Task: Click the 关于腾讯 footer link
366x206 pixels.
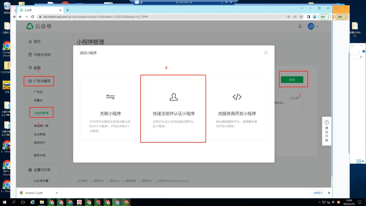Action: tap(83, 181)
